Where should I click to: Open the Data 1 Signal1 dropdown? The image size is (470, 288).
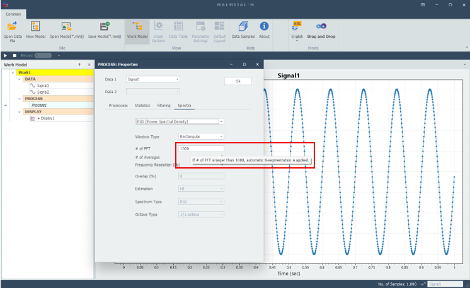tap(153, 79)
